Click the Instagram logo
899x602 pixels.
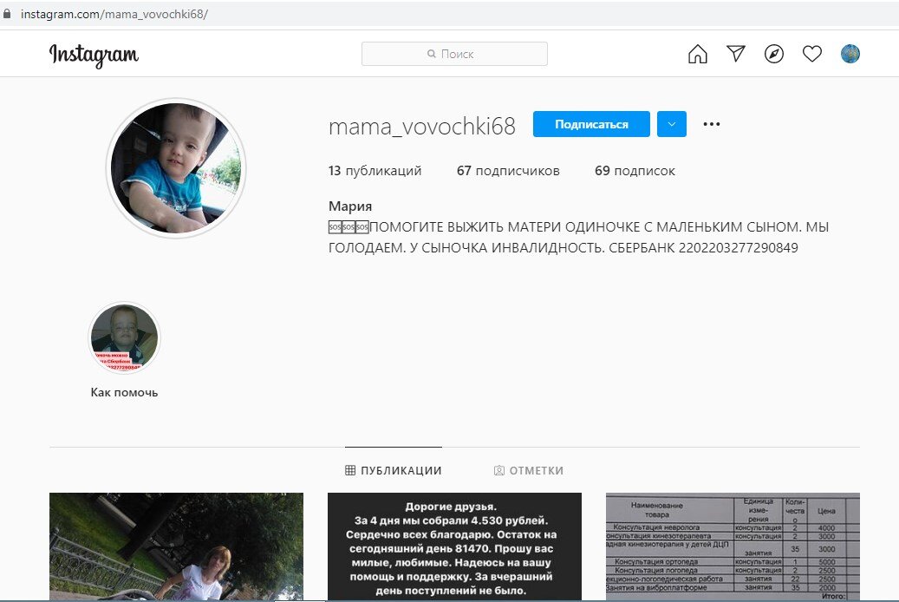coord(94,56)
